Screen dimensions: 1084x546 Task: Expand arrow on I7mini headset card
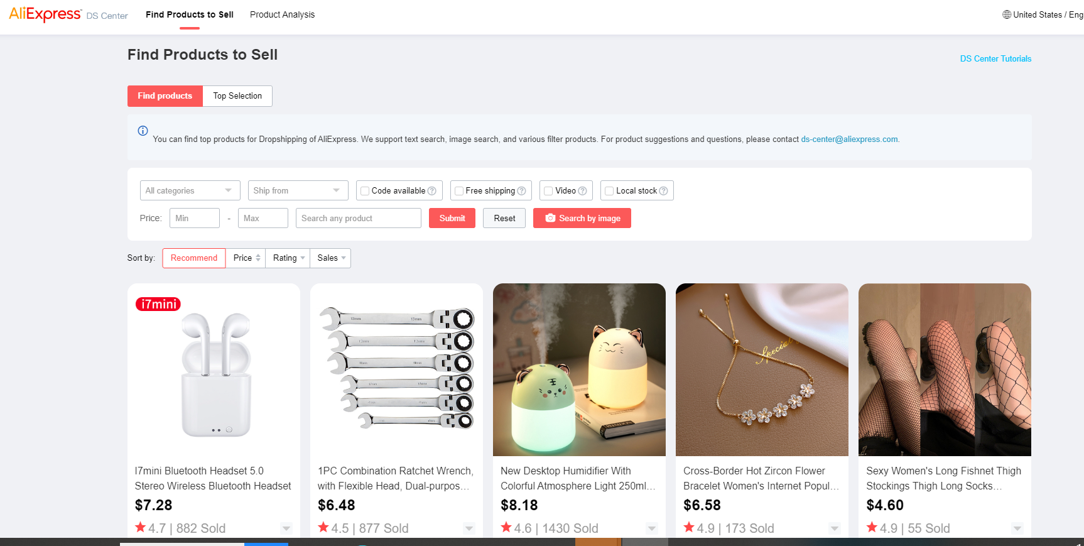pos(286,528)
